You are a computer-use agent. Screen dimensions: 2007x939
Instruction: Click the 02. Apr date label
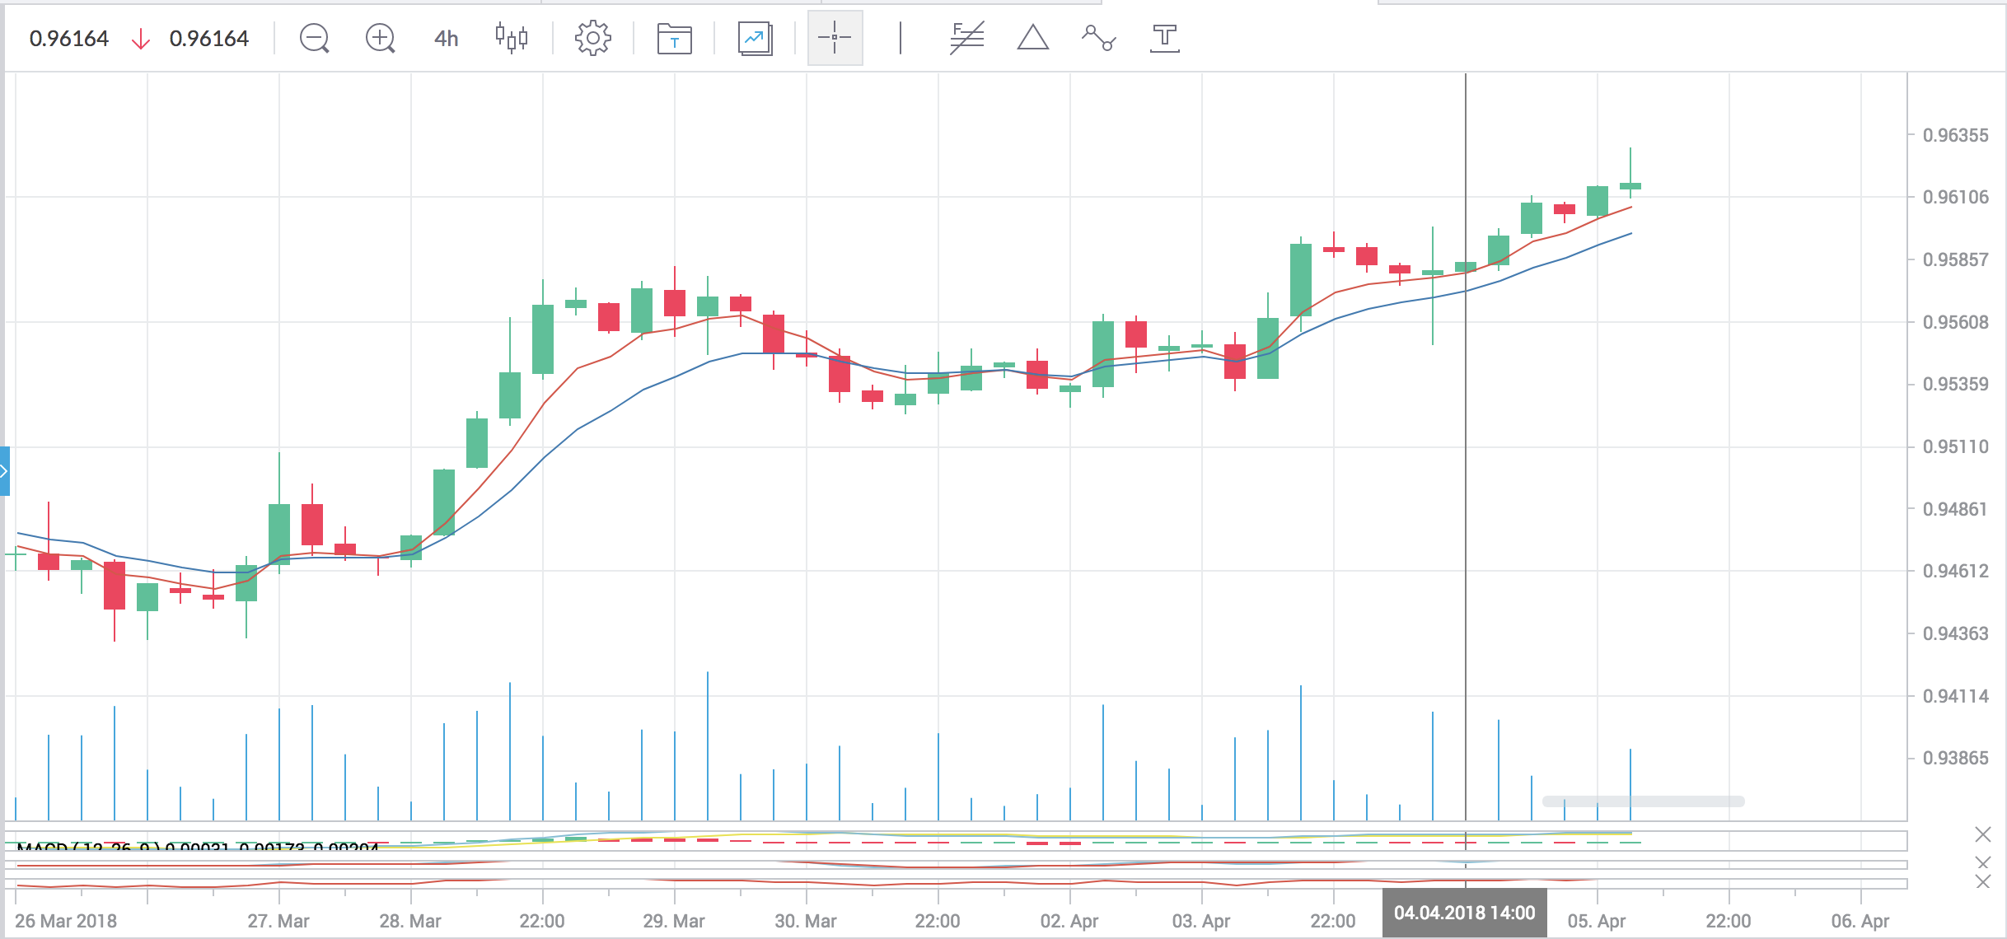[x=1069, y=921]
